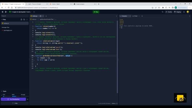Open the repl name dropdown in header
The image size is (192, 108).
(31, 12)
